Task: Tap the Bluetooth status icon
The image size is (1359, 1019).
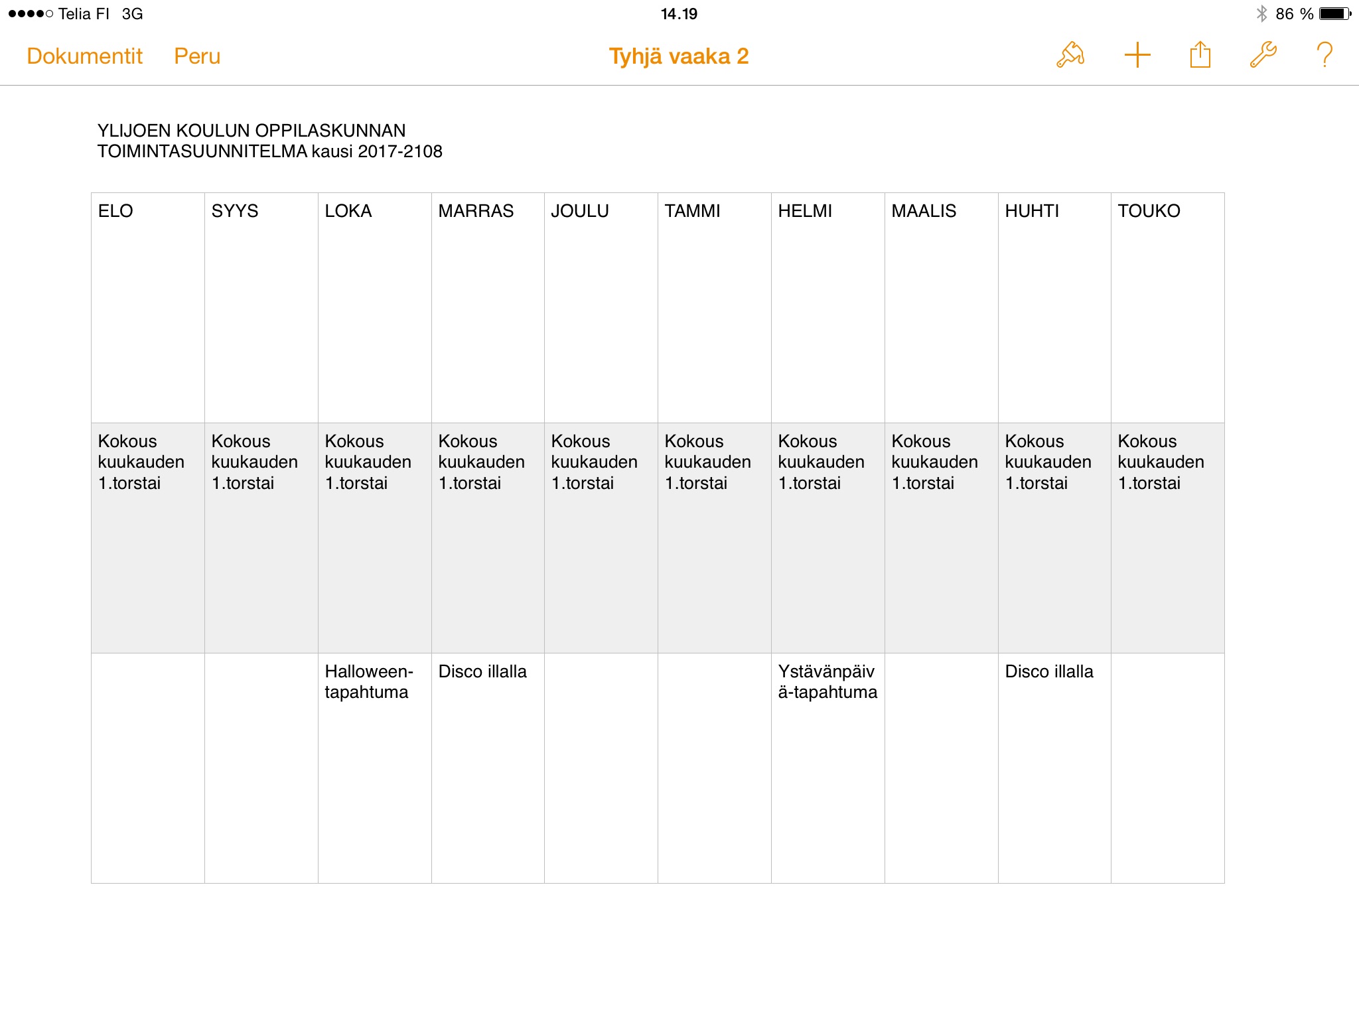Action: click(1261, 14)
